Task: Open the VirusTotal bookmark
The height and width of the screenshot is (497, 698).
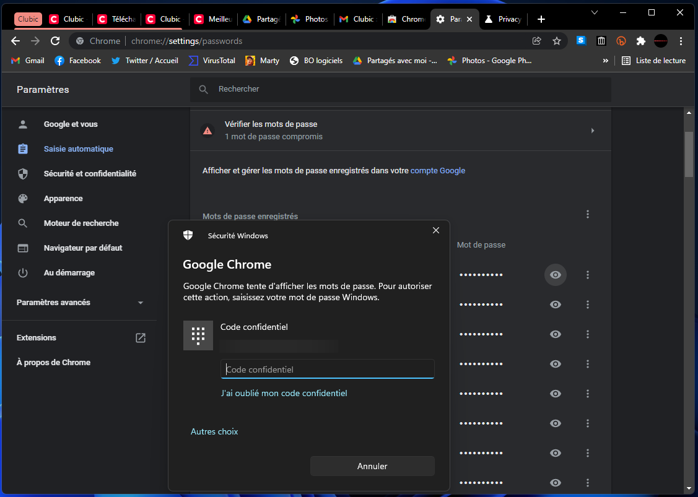Action: pos(212,61)
